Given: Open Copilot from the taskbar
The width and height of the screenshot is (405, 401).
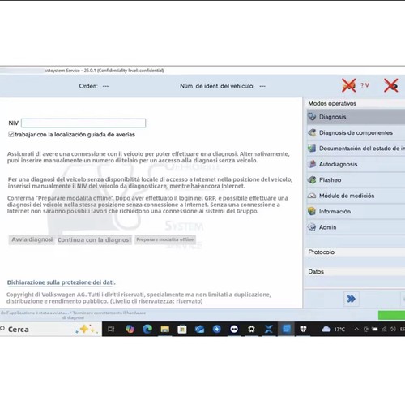Looking at the screenshot, I should click(130, 329).
